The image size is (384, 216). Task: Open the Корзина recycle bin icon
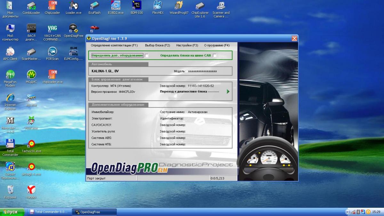click(10, 192)
